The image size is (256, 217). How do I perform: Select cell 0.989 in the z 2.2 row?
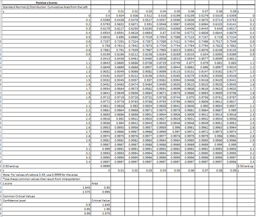[x=230, y=110]
